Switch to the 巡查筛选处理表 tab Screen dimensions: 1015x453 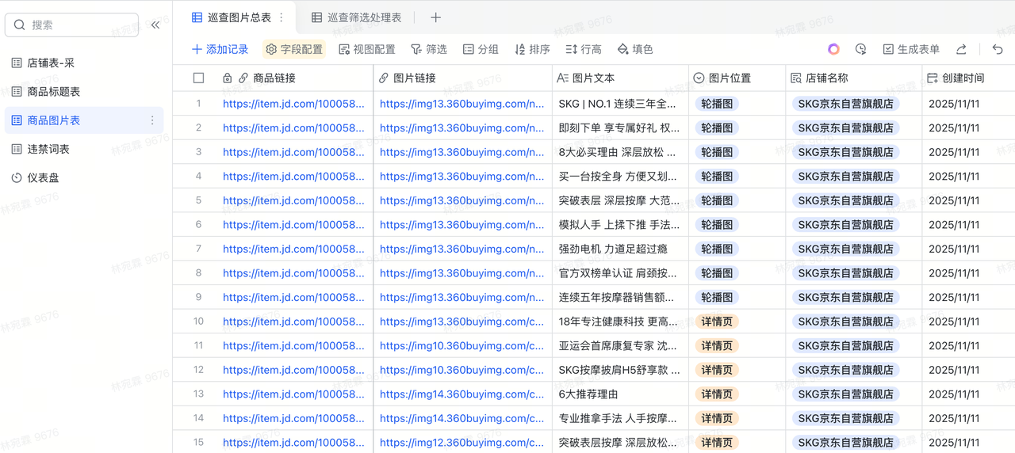pos(356,17)
